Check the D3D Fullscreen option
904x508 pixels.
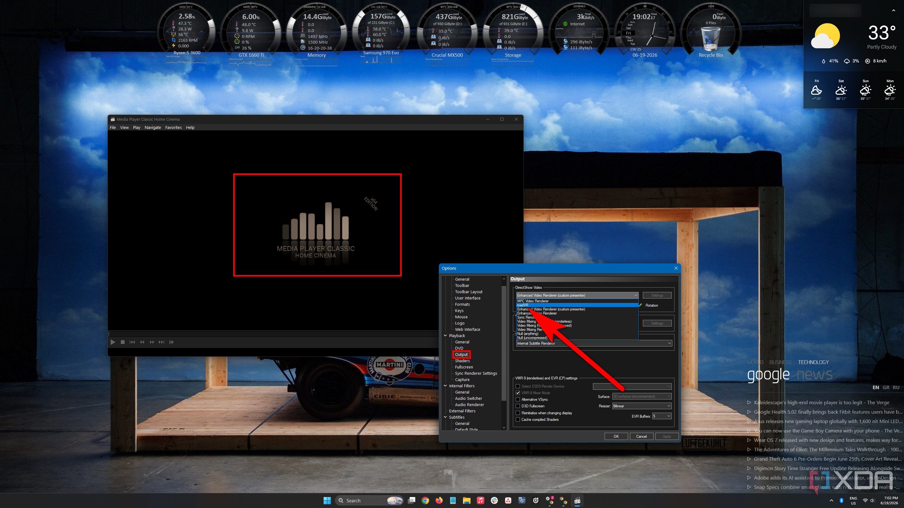(x=518, y=406)
